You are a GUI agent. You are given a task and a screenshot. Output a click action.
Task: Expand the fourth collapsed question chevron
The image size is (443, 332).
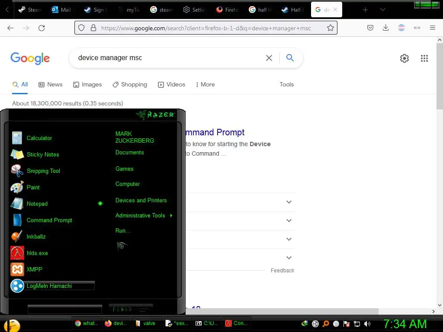(289, 258)
